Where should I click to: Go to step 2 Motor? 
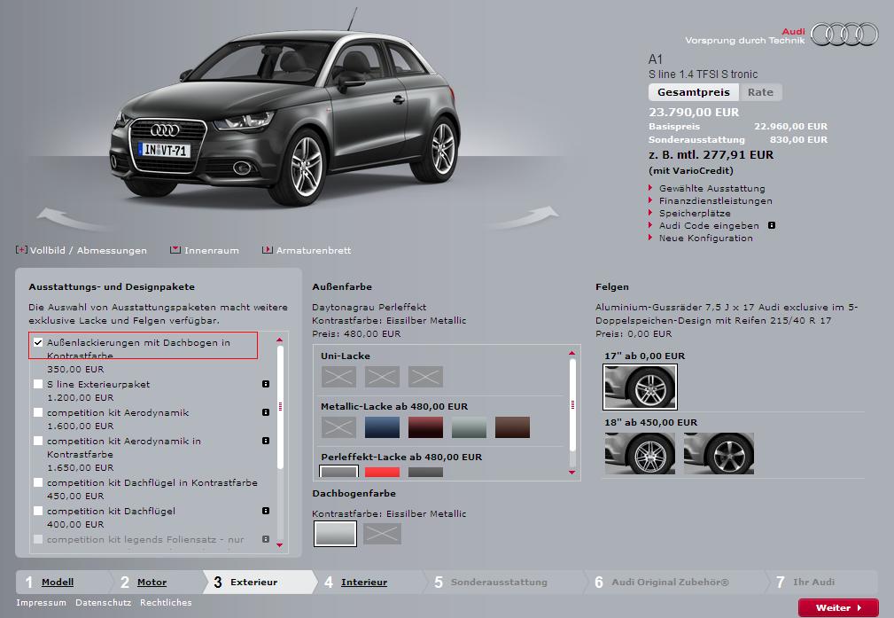click(x=152, y=582)
